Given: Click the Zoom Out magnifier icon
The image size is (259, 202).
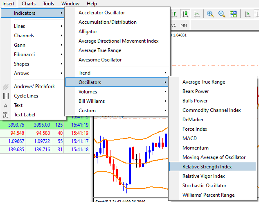Looking at the screenshot, I should 222,14.
